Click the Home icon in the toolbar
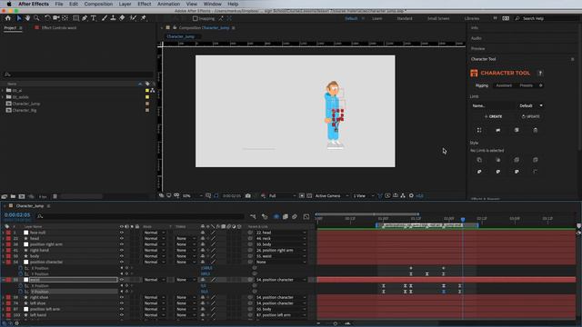The height and width of the screenshot is (327, 582). 8,18
